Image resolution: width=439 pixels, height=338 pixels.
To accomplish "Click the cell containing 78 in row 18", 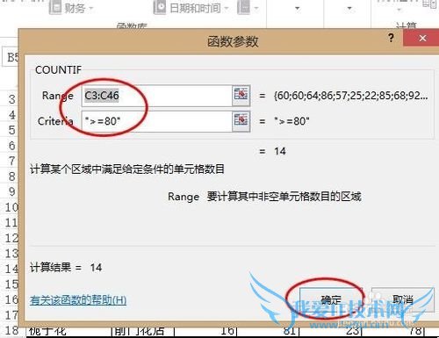I will [394, 331].
